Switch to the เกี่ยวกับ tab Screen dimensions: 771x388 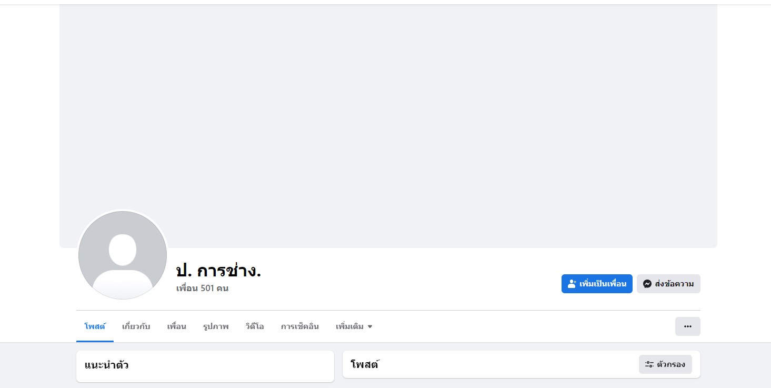[x=136, y=326]
